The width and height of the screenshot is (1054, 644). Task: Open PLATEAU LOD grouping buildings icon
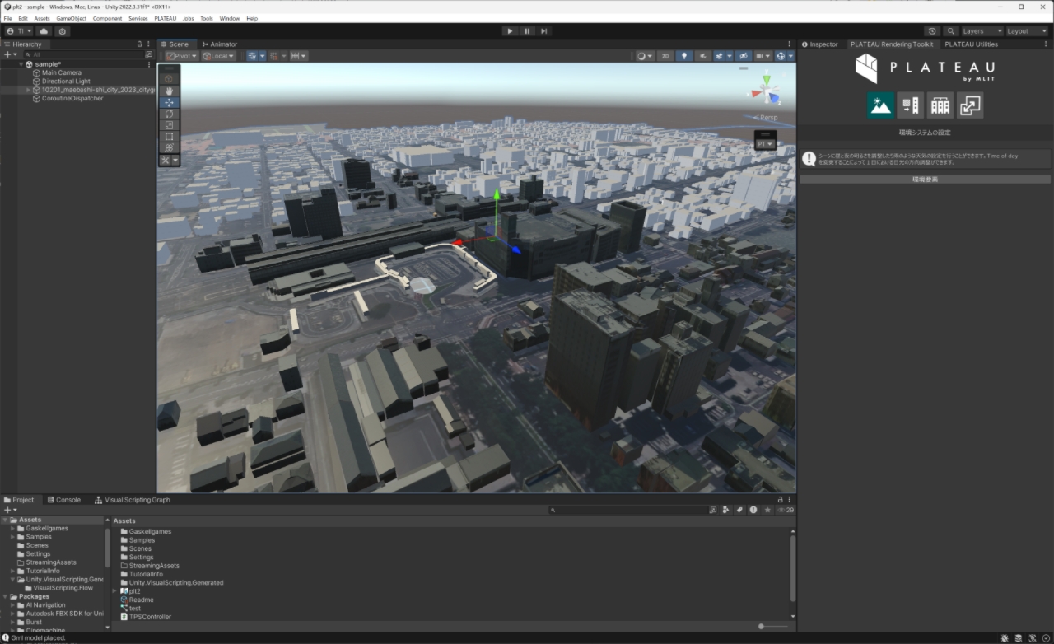(x=940, y=105)
